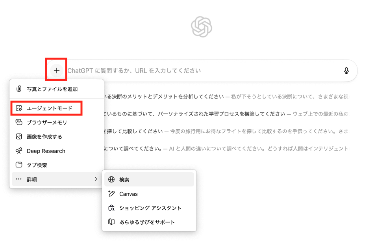
Task: Select ショッピング アシスタント from the submenu
Action: pos(150,208)
